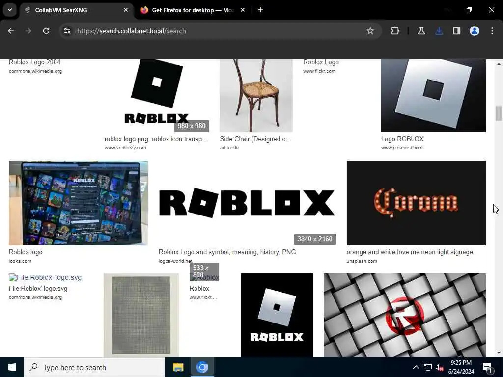Open Chrome Labs flask icon
Screen dimensions: 503x377
[421, 31]
